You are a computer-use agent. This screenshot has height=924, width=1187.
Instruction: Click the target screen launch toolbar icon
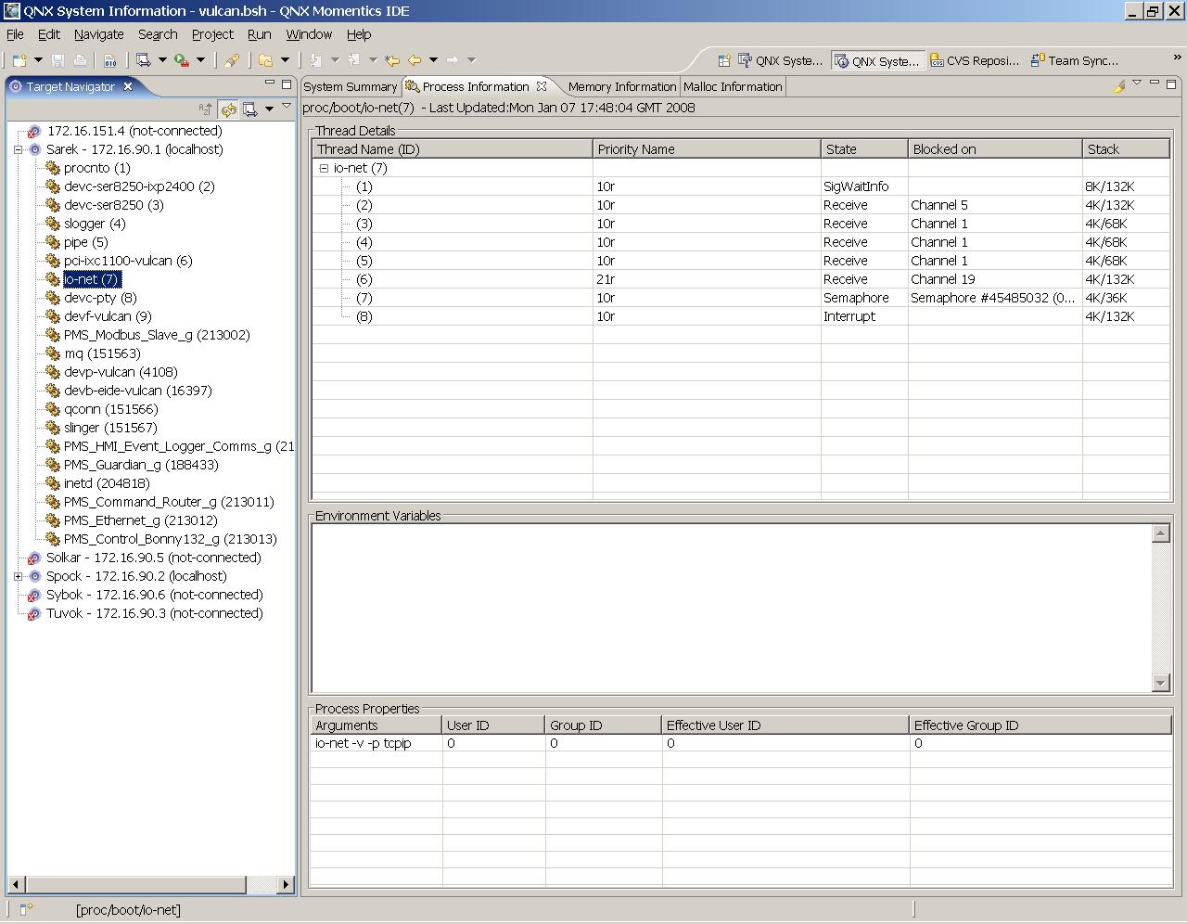click(143, 60)
